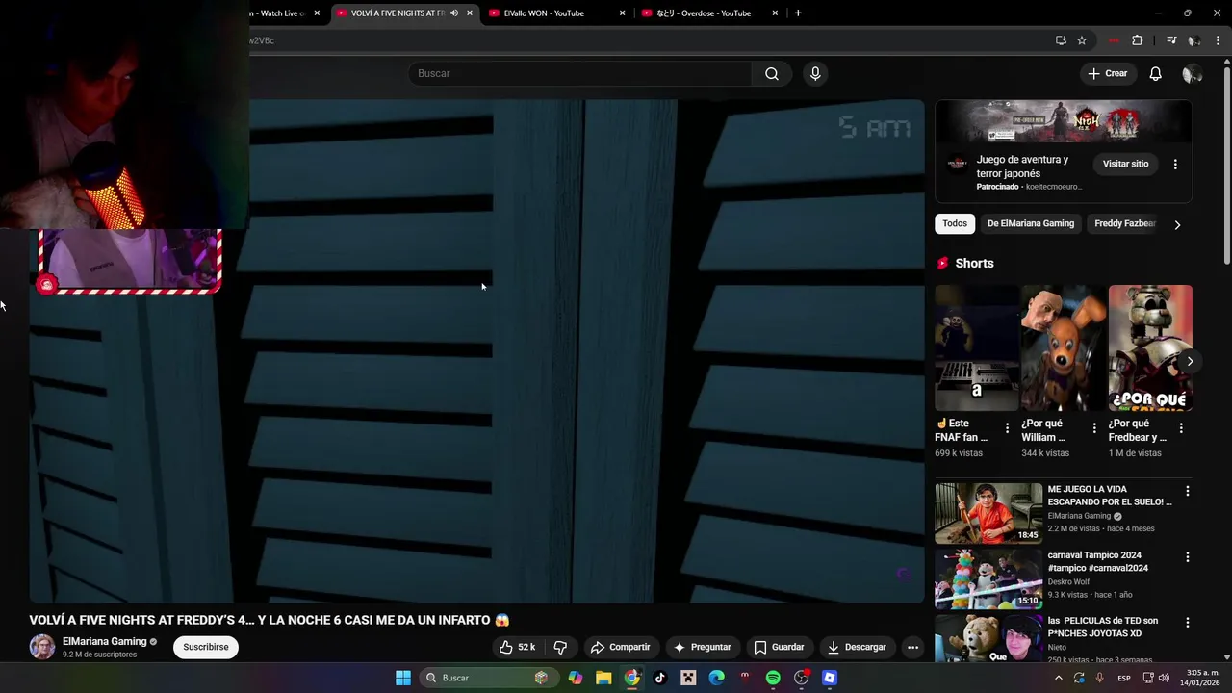Subscribe with the Suscribirse button
This screenshot has width=1232, height=693.
pyautogui.click(x=206, y=647)
